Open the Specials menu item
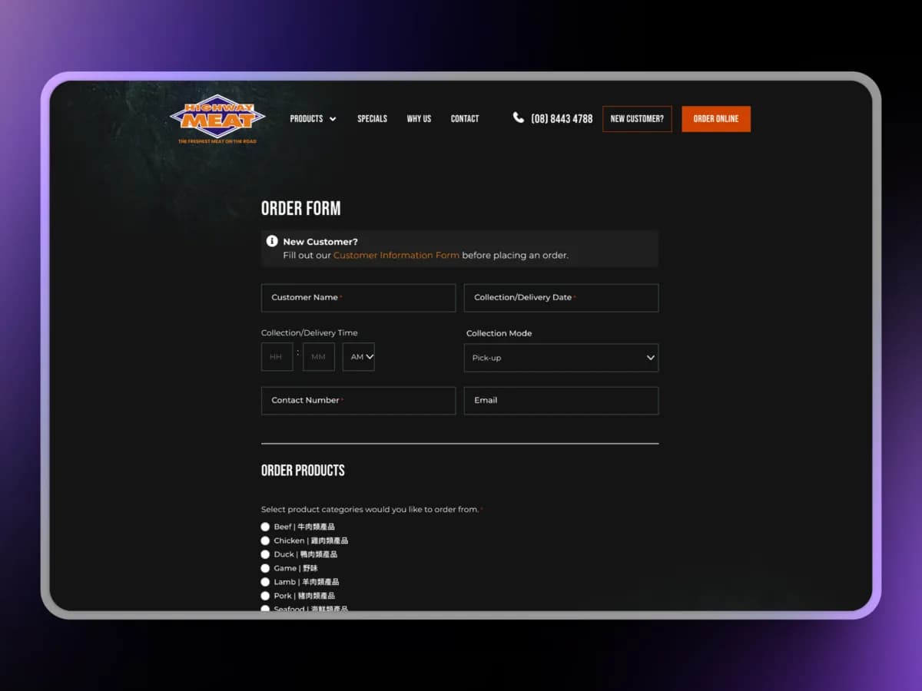 (x=372, y=119)
